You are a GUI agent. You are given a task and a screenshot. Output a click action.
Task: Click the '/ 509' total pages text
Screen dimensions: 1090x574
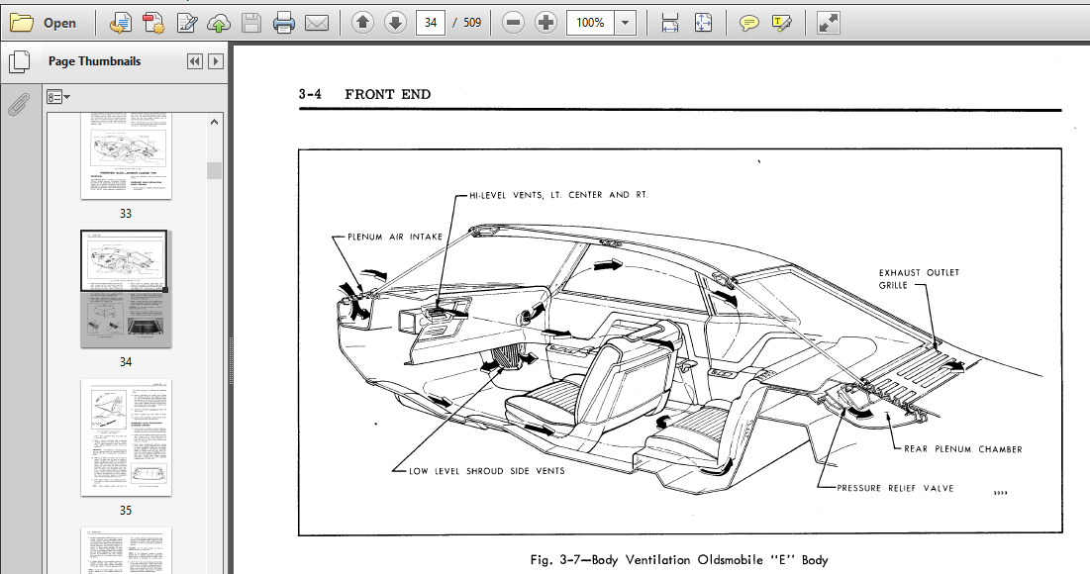click(467, 23)
